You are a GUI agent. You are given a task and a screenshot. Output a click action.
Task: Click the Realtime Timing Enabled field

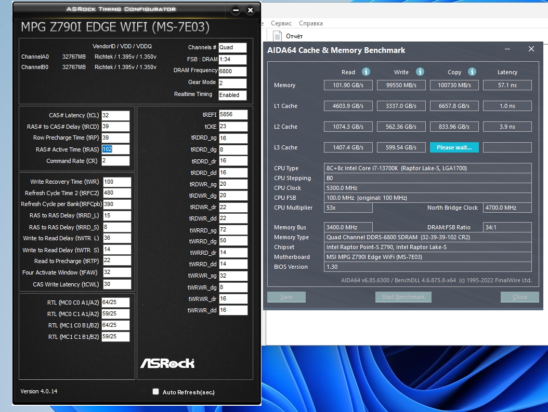pyautogui.click(x=232, y=95)
